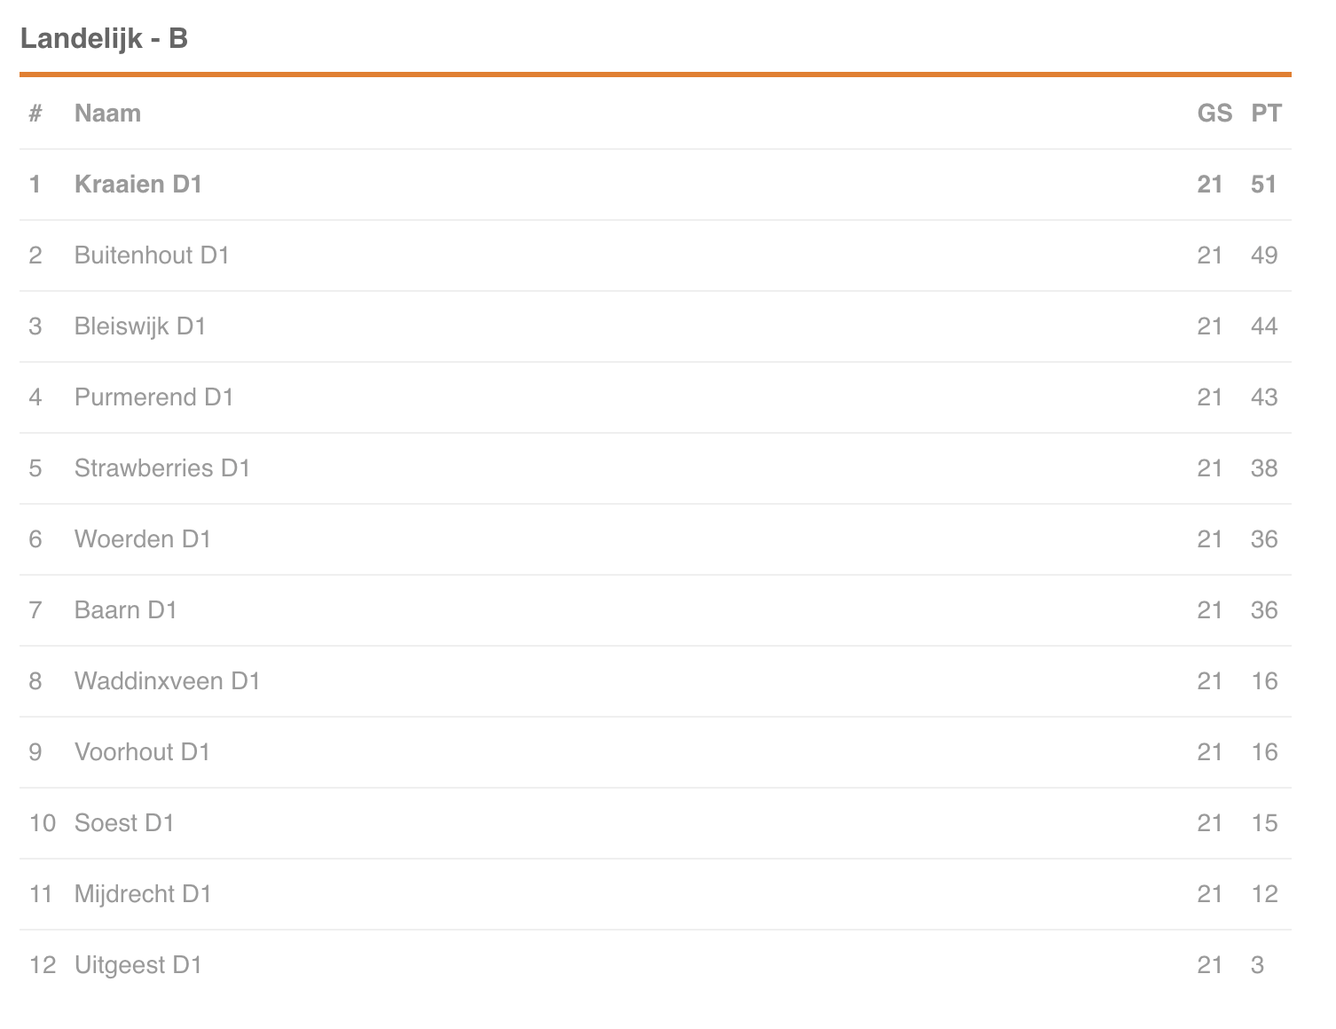Click the Purmerend D1 team name
1336x1029 pixels.
pos(153,397)
